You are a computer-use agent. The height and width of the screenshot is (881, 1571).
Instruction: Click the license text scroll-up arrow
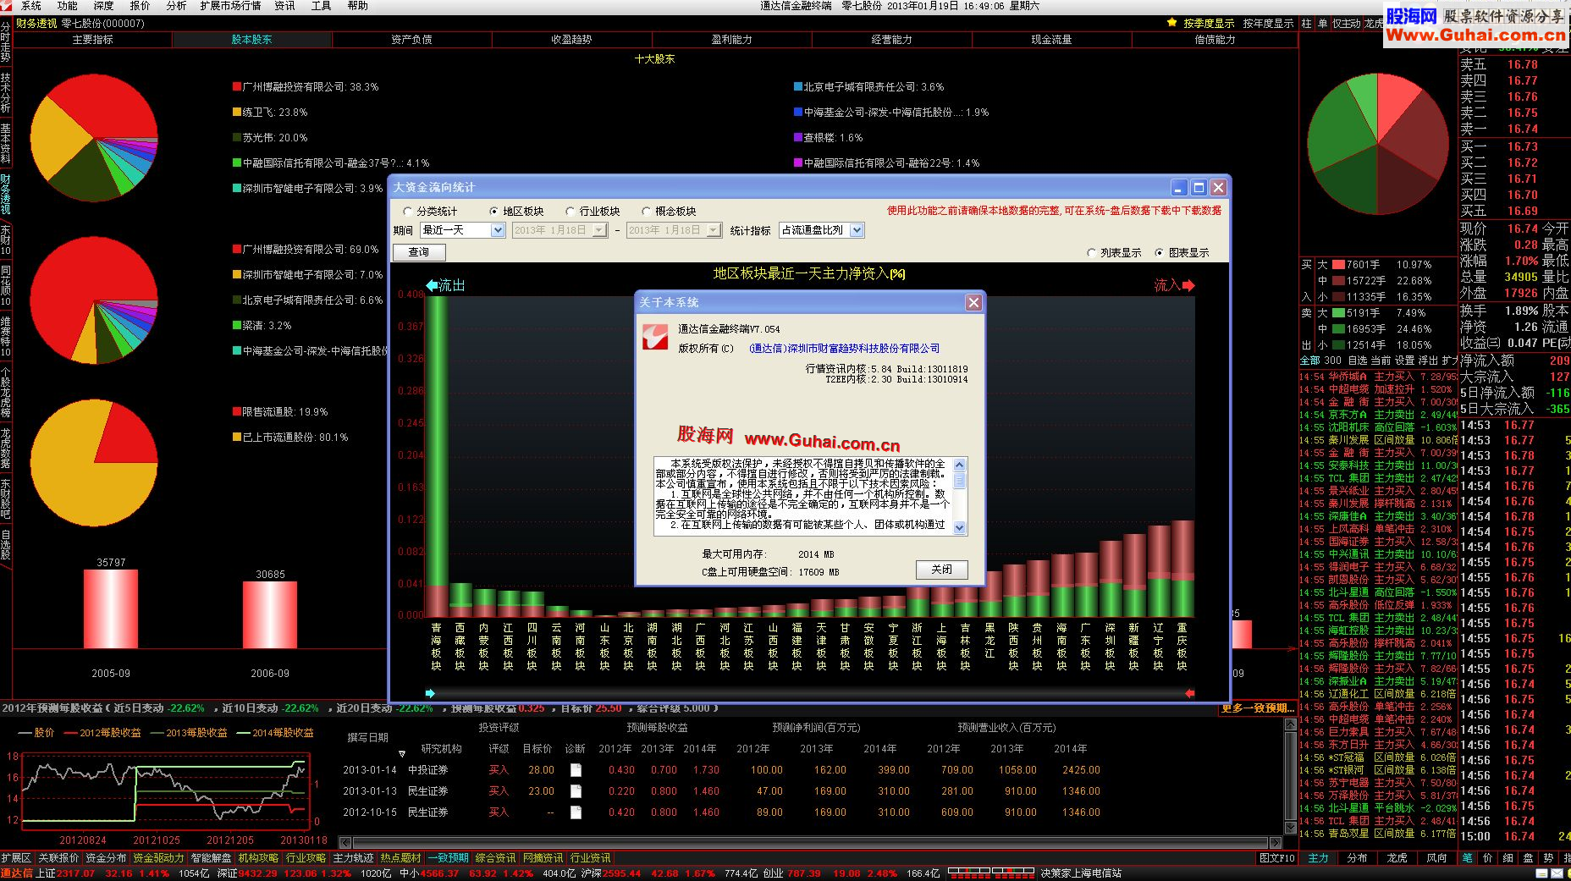pyautogui.click(x=960, y=465)
